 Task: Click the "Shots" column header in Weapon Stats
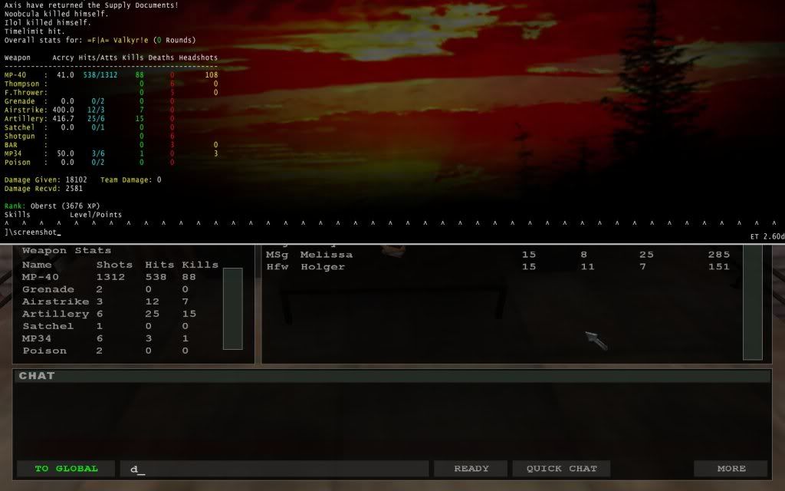[115, 265]
